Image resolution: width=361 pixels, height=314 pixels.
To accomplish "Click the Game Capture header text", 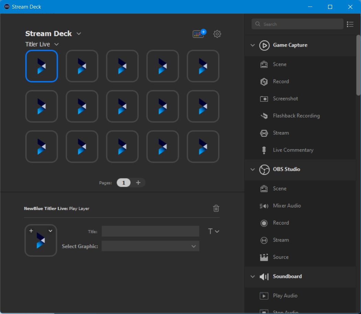I will (x=290, y=45).
